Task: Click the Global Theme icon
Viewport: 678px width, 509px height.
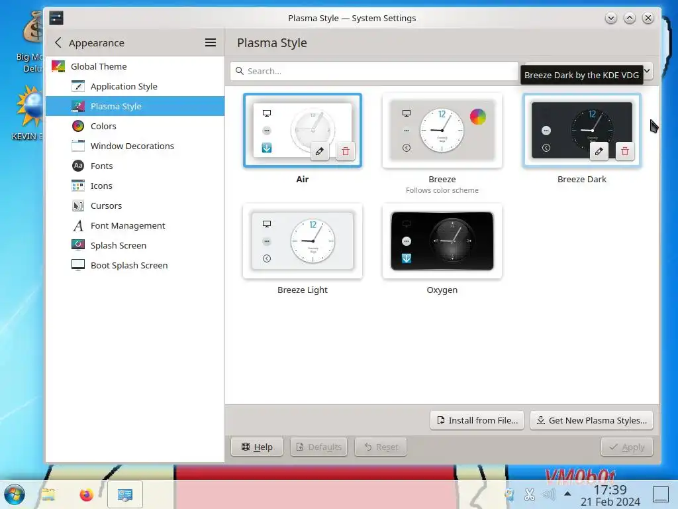Action: [x=58, y=66]
